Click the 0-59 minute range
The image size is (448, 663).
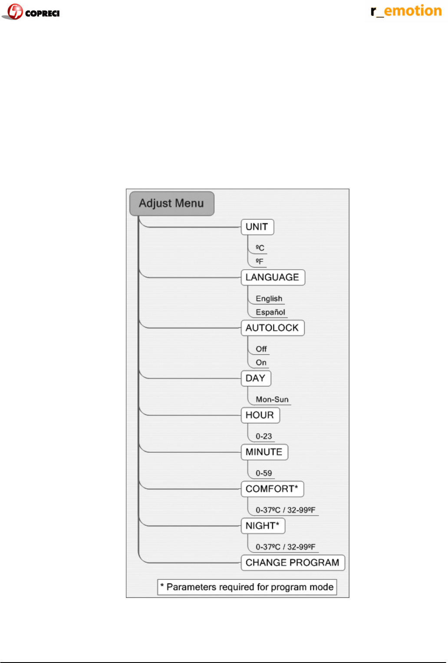264,473
